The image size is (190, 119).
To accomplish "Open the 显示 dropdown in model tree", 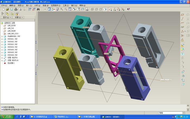I will [7, 17].
